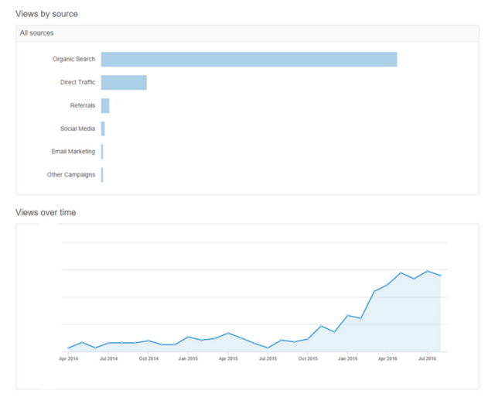Image resolution: width=495 pixels, height=401 pixels.
Task: Click the Oct 2014 axis label
Action: 148,358
